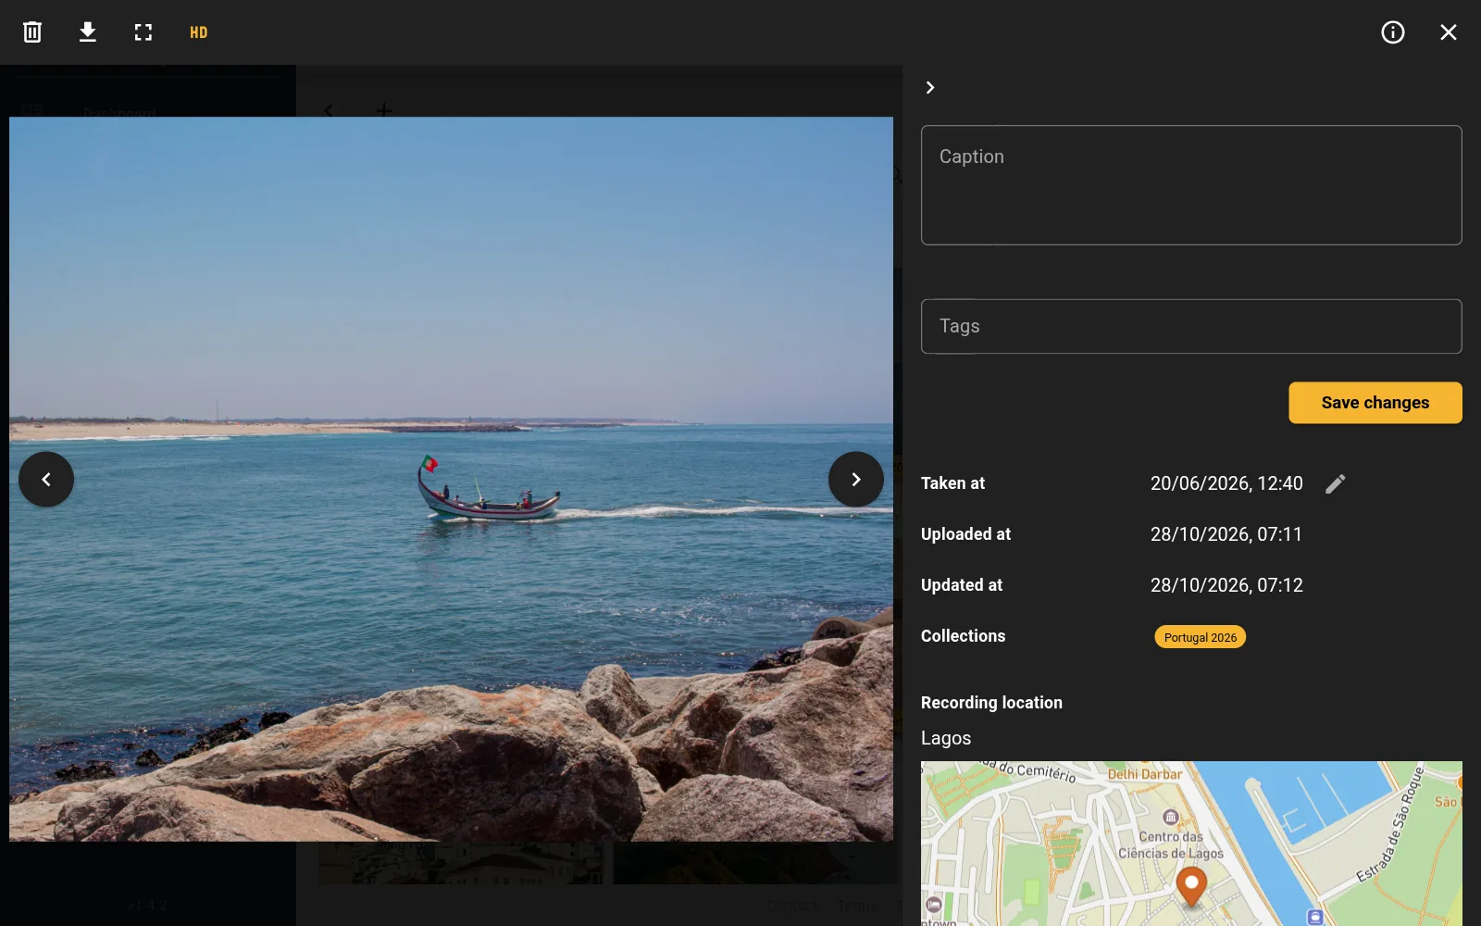
Task: Delete the photo with trash icon
Action: click(32, 32)
